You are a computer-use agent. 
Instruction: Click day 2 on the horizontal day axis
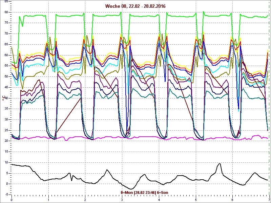(85, 200)
